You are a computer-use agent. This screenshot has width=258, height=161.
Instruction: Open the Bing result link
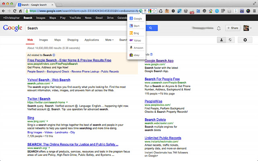coord(31,118)
